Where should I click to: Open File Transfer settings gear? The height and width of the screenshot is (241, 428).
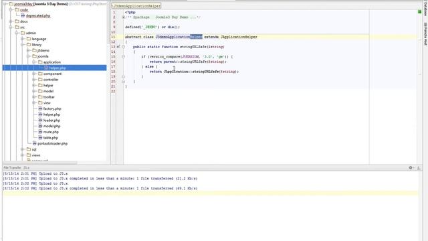[x=411, y=167]
